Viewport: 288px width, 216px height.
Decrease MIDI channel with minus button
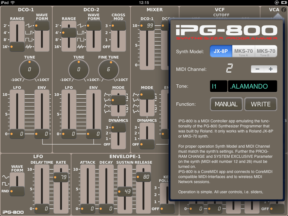[258, 69]
